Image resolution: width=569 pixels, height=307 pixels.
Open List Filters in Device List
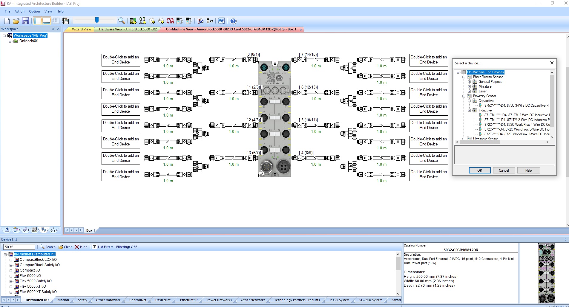tap(103, 247)
